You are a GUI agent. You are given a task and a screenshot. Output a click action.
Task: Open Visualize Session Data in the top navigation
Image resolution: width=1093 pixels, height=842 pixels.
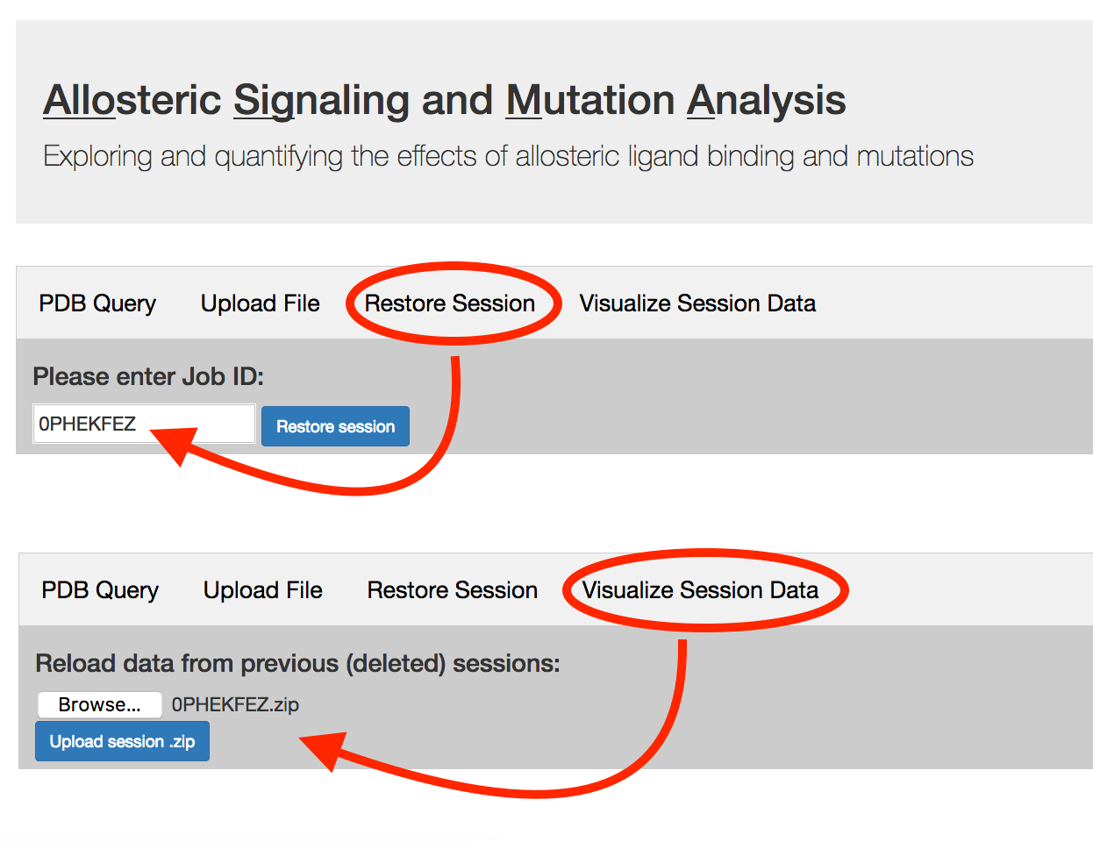(x=697, y=303)
